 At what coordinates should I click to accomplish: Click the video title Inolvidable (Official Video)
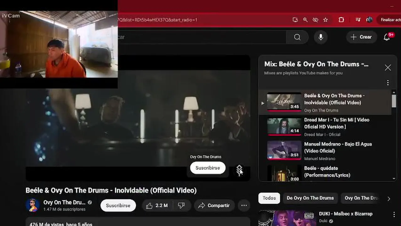click(x=111, y=191)
